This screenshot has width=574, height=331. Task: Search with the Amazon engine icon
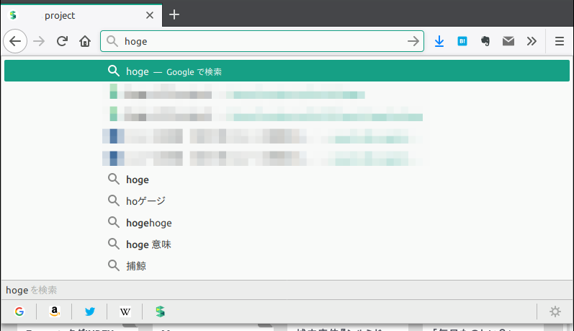(x=54, y=312)
